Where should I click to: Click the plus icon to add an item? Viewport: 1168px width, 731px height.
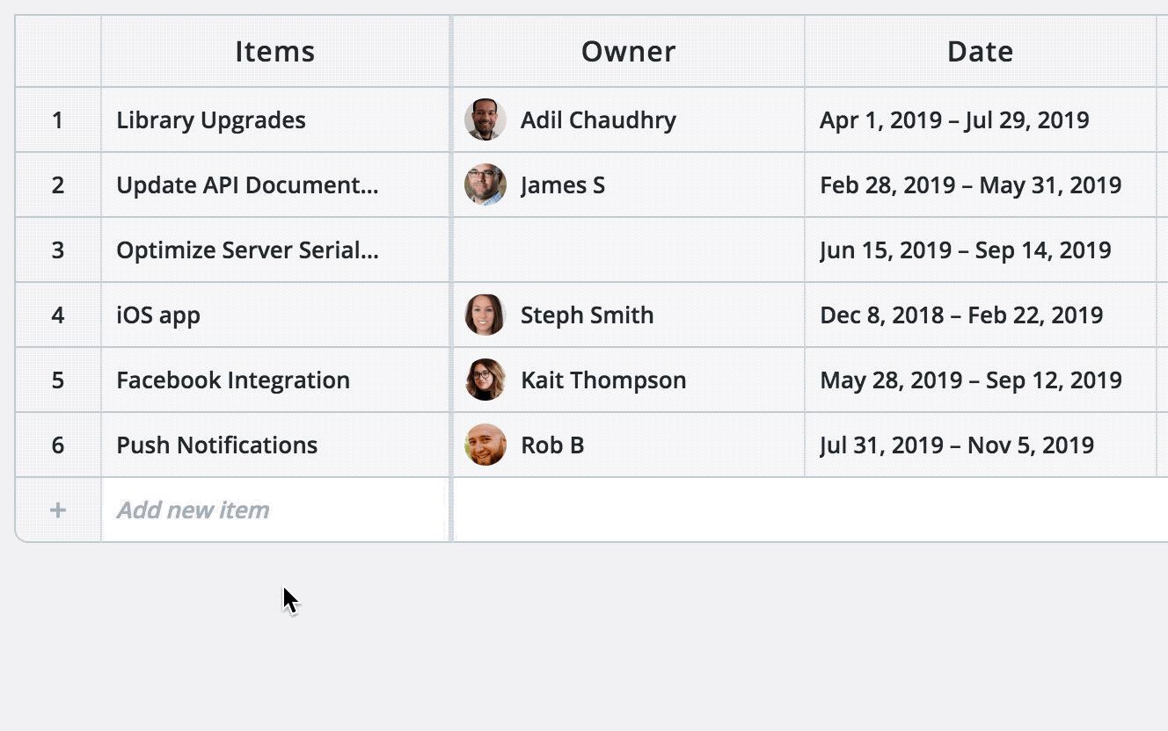point(56,510)
